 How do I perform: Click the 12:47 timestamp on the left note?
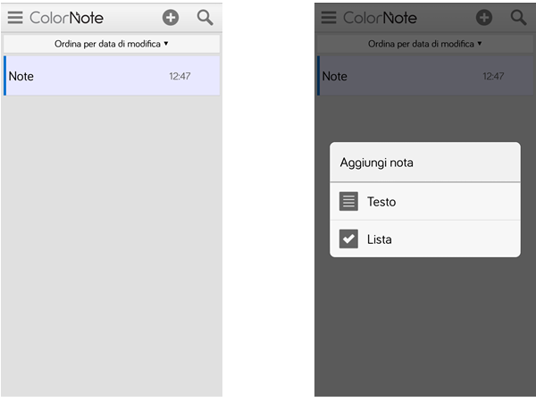[x=180, y=76]
